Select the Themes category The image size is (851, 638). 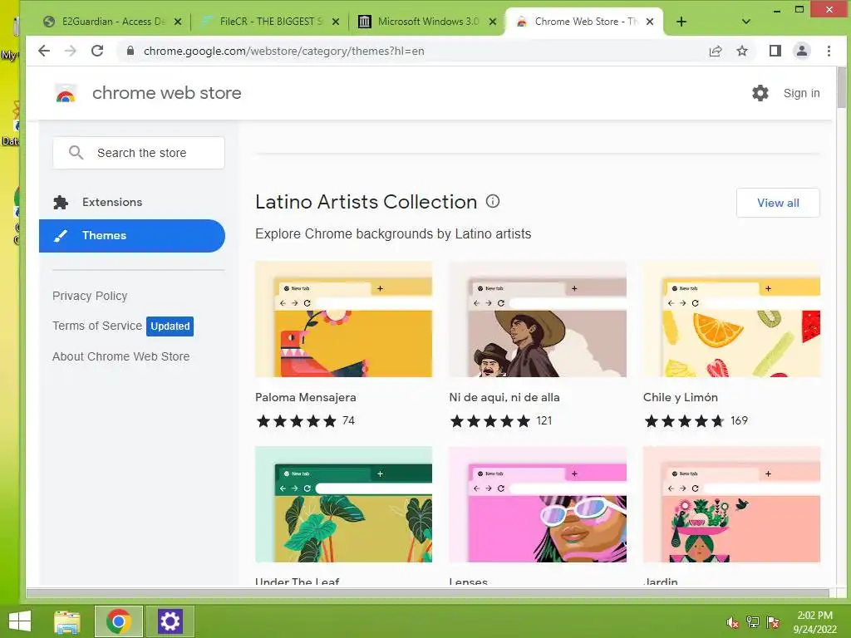point(132,235)
